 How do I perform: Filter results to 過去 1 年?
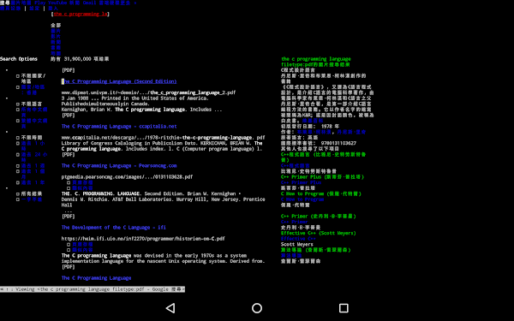[x=33, y=182]
